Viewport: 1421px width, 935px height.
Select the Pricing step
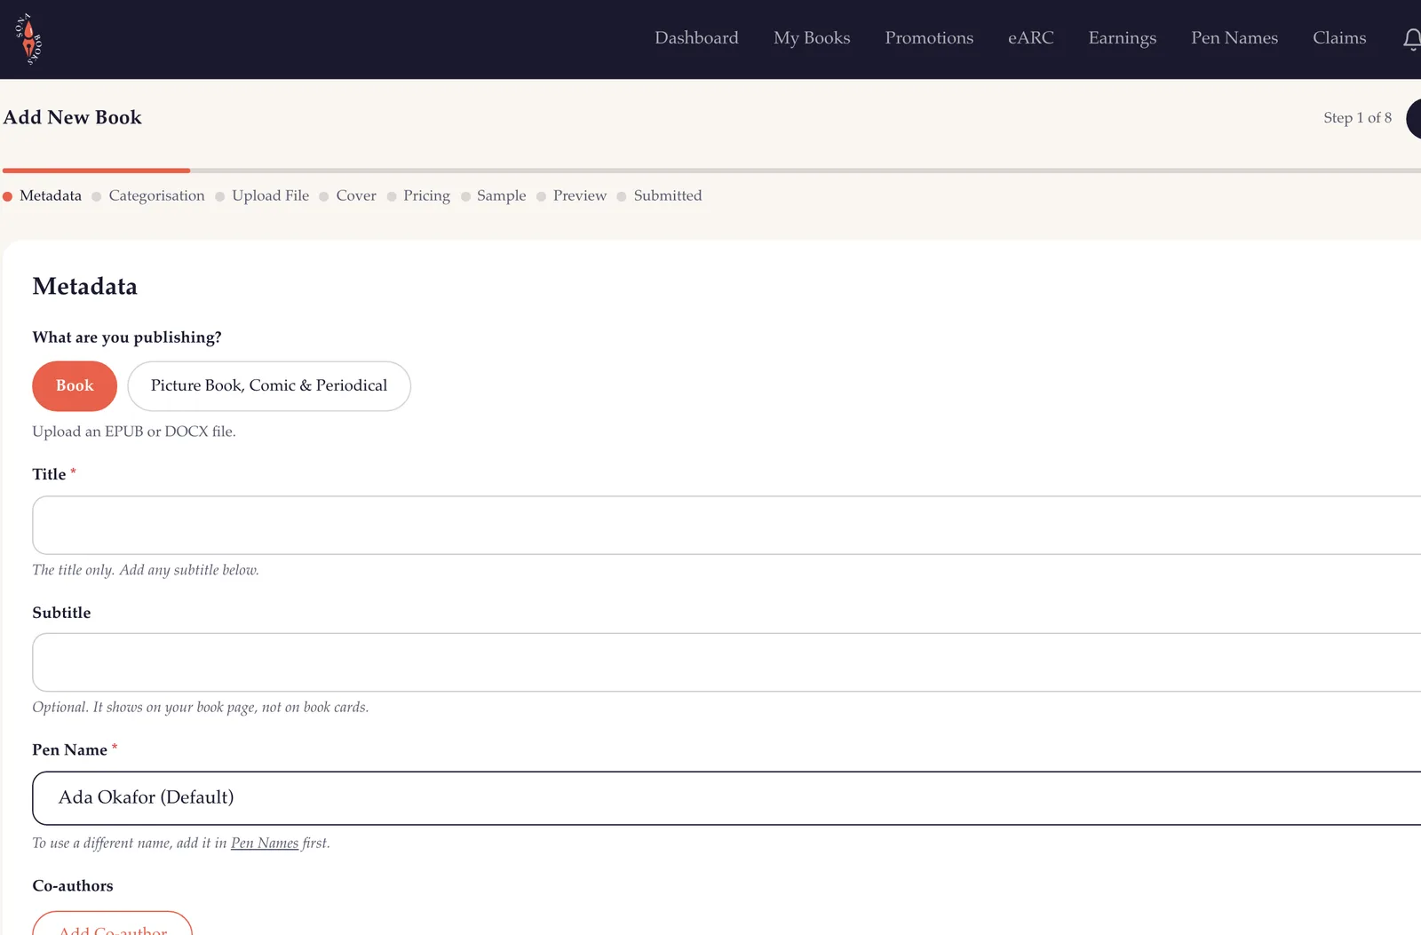click(x=418, y=196)
